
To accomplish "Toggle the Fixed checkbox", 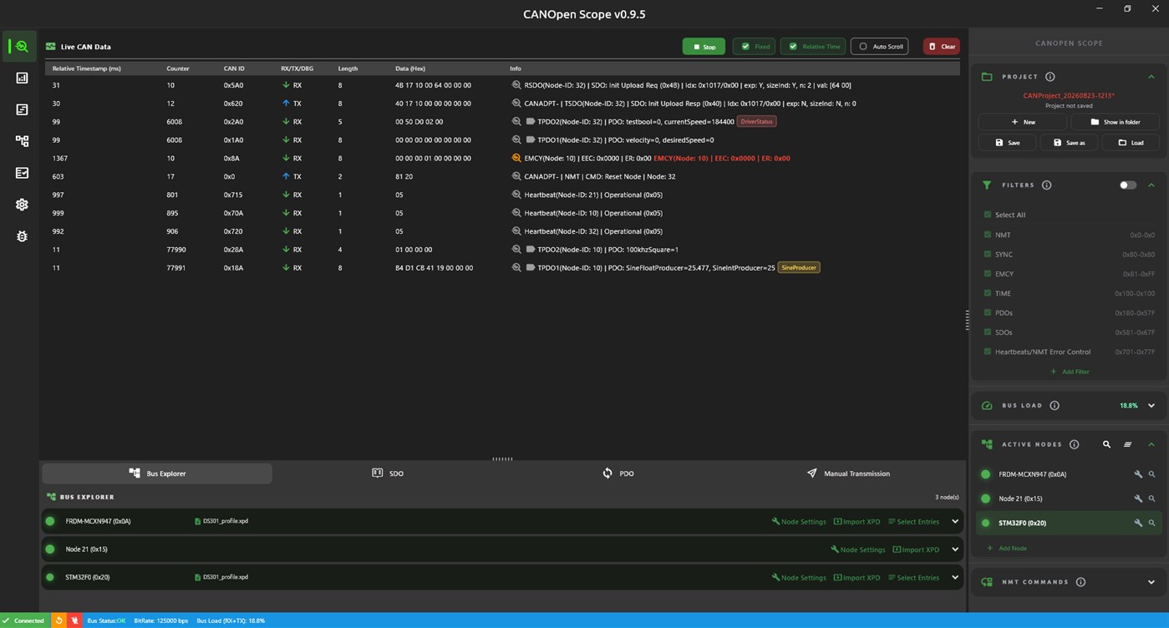I will [754, 47].
